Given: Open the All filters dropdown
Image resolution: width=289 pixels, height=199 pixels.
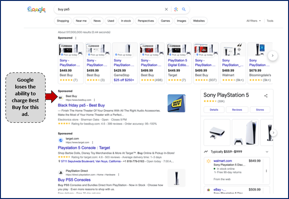Looking at the screenshot, I should pyautogui.click(x=254, y=21).
